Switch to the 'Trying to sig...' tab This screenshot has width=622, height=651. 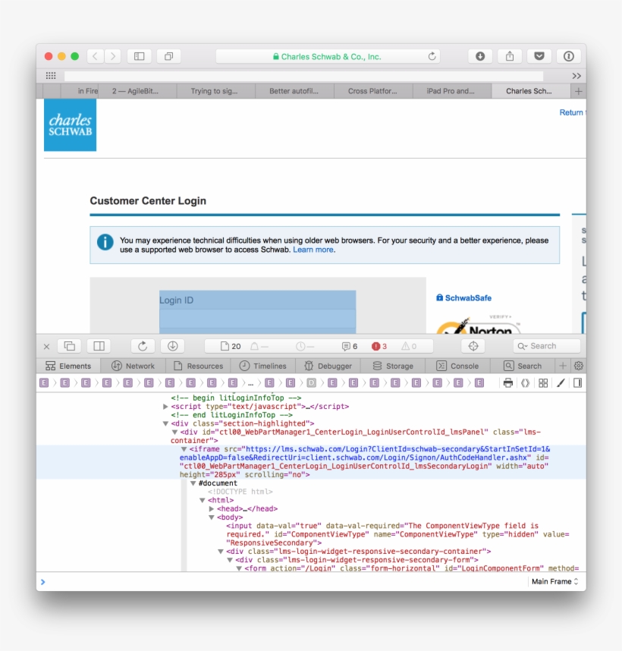214,91
